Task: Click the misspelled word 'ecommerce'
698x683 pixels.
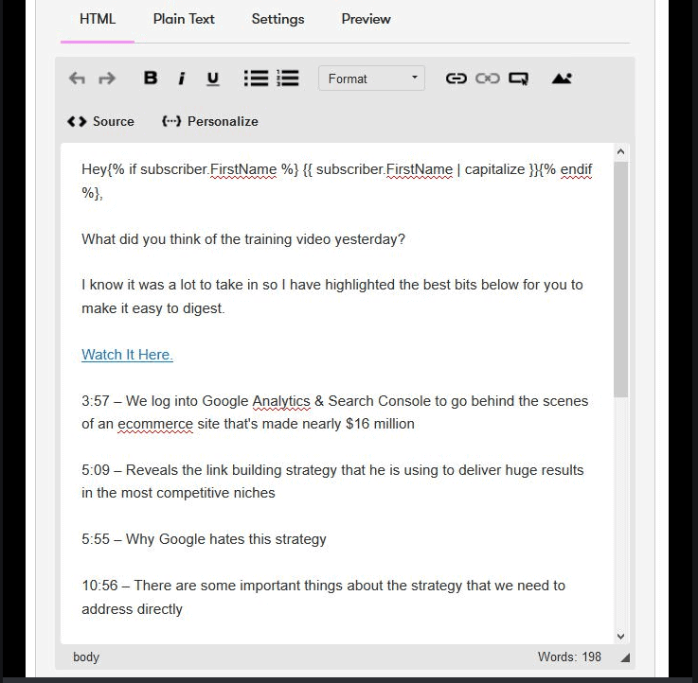Action: click(155, 424)
